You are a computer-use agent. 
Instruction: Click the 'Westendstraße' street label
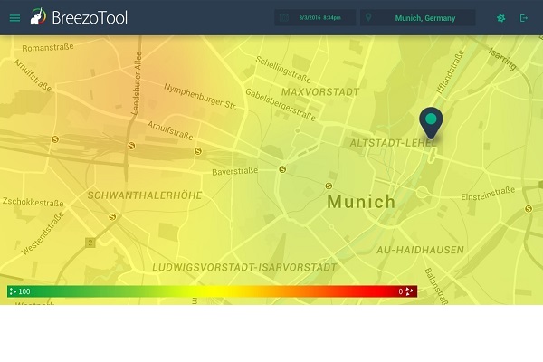tap(43, 233)
